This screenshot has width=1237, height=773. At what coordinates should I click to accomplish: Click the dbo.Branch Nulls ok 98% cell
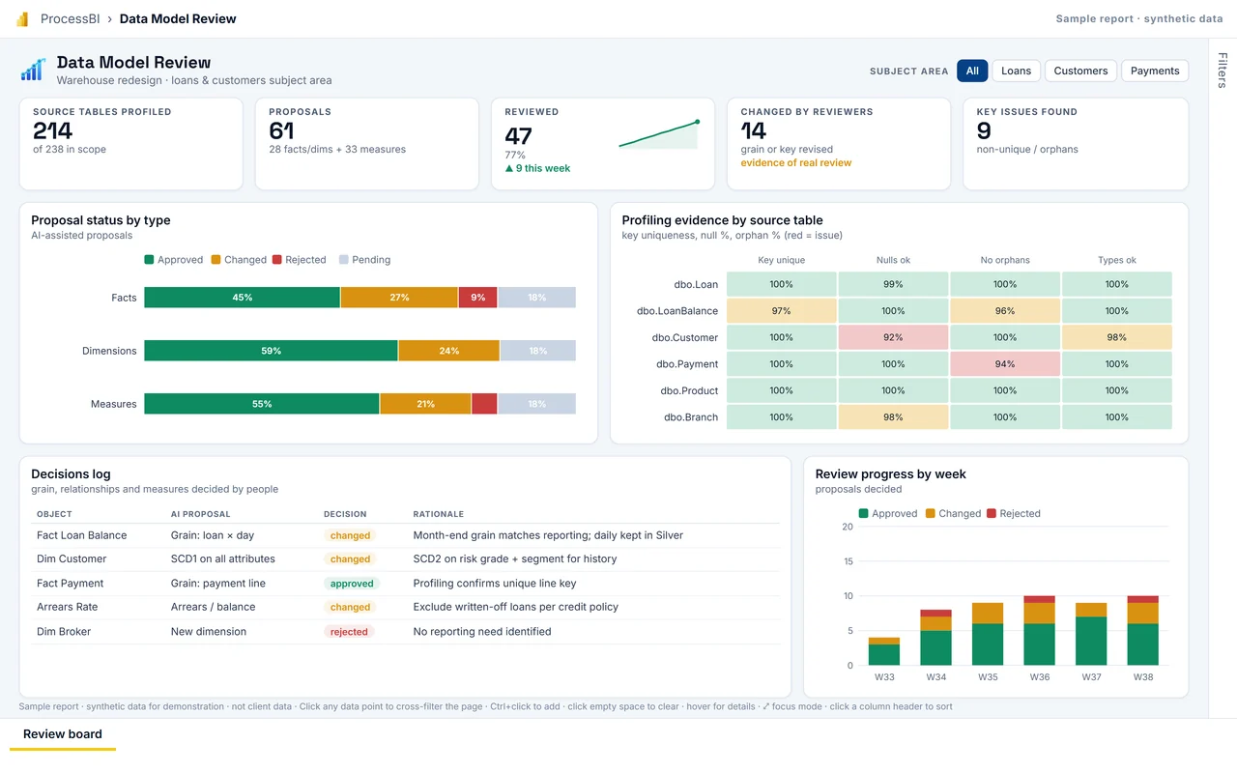(x=893, y=417)
